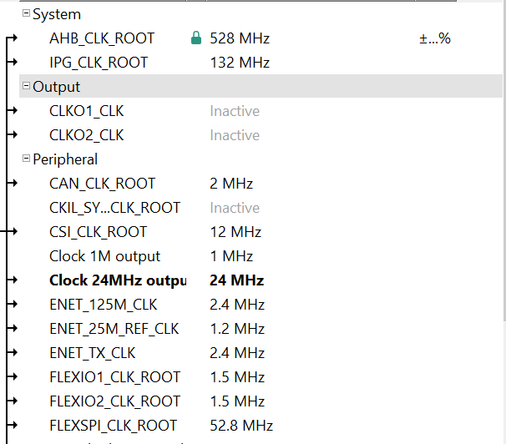506x444 pixels.
Task: Select the ENET_125M_CLK row
Action: (x=104, y=305)
